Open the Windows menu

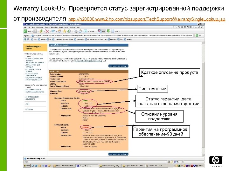tap(73, 27)
